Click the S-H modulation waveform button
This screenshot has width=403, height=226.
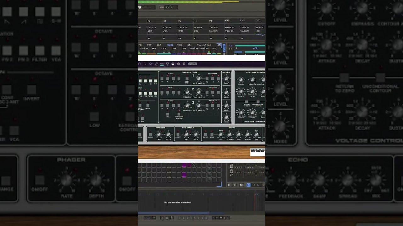point(156,81)
